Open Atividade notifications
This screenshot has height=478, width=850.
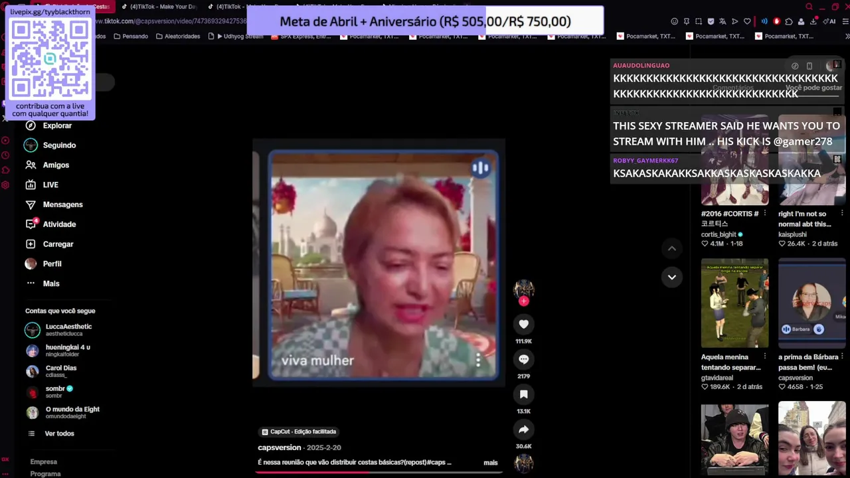(x=50, y=224)
